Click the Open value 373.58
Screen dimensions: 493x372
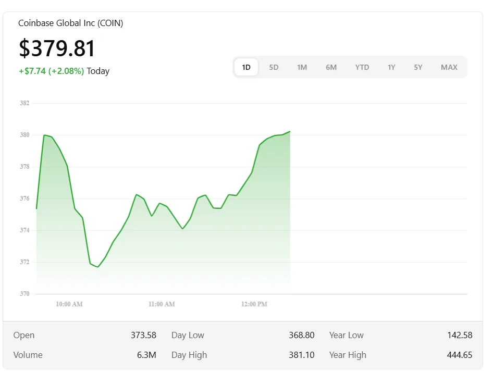[143, 335]
